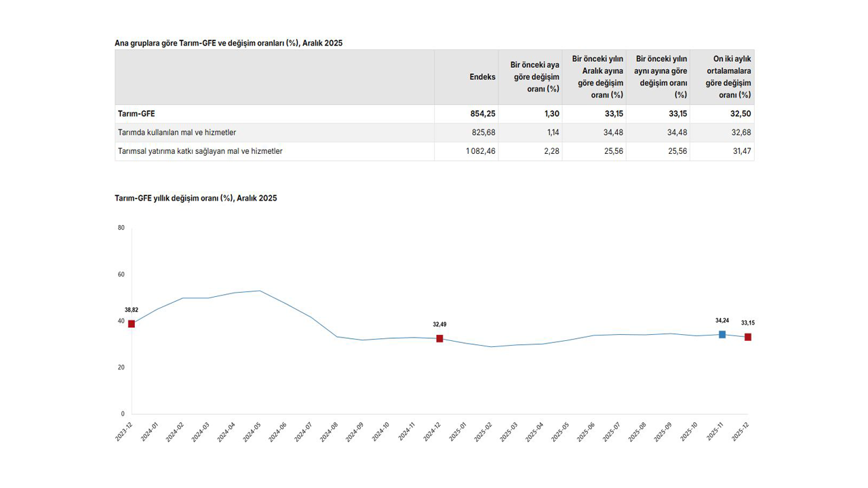Click the 34,24 data label on chart
Viewport: 868px width, 488px height.
click(x=722, y=321)
